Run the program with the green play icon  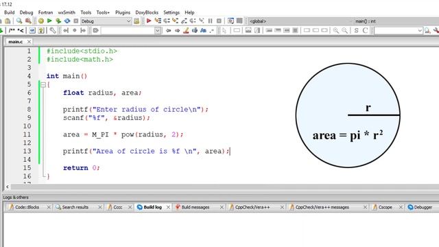pyautogui.click(x=49, y=21)
